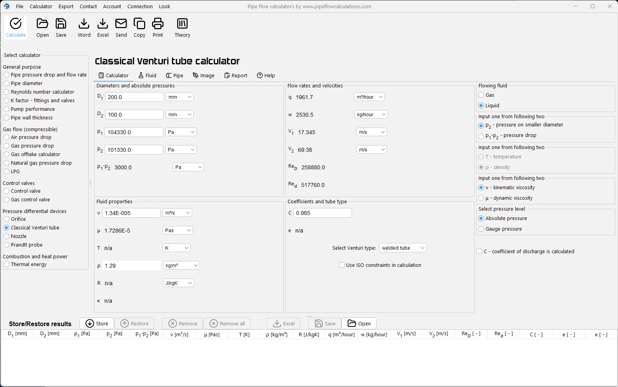
Task: Open the Pipe tab
Action: tap(175, 76)
